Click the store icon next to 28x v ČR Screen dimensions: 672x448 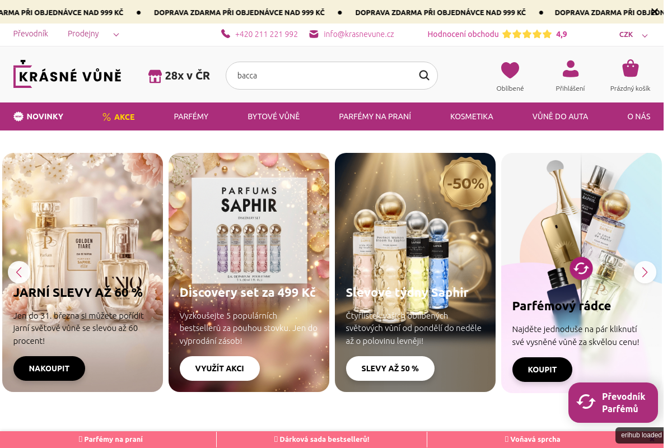coord(155,76)
